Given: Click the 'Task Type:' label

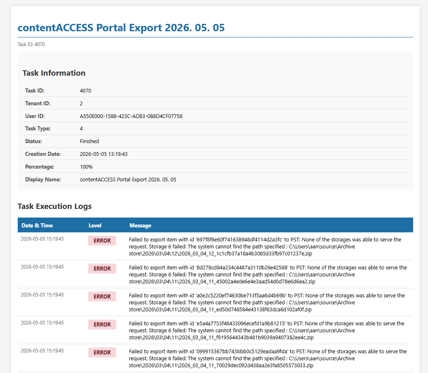Looking at the screenshot, I should [38, 129].
